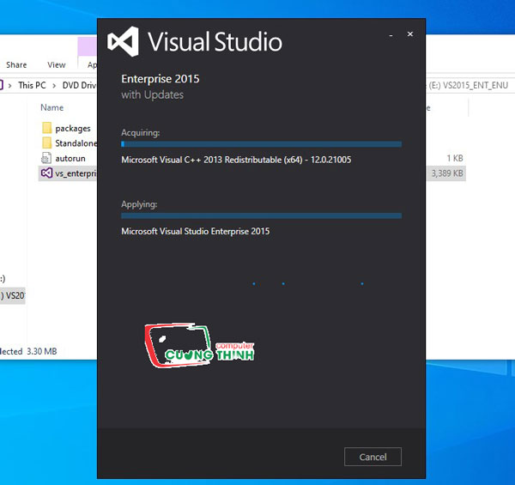
Task: Open the View tab in File Explorer
Action: click(x=56, y=64)
